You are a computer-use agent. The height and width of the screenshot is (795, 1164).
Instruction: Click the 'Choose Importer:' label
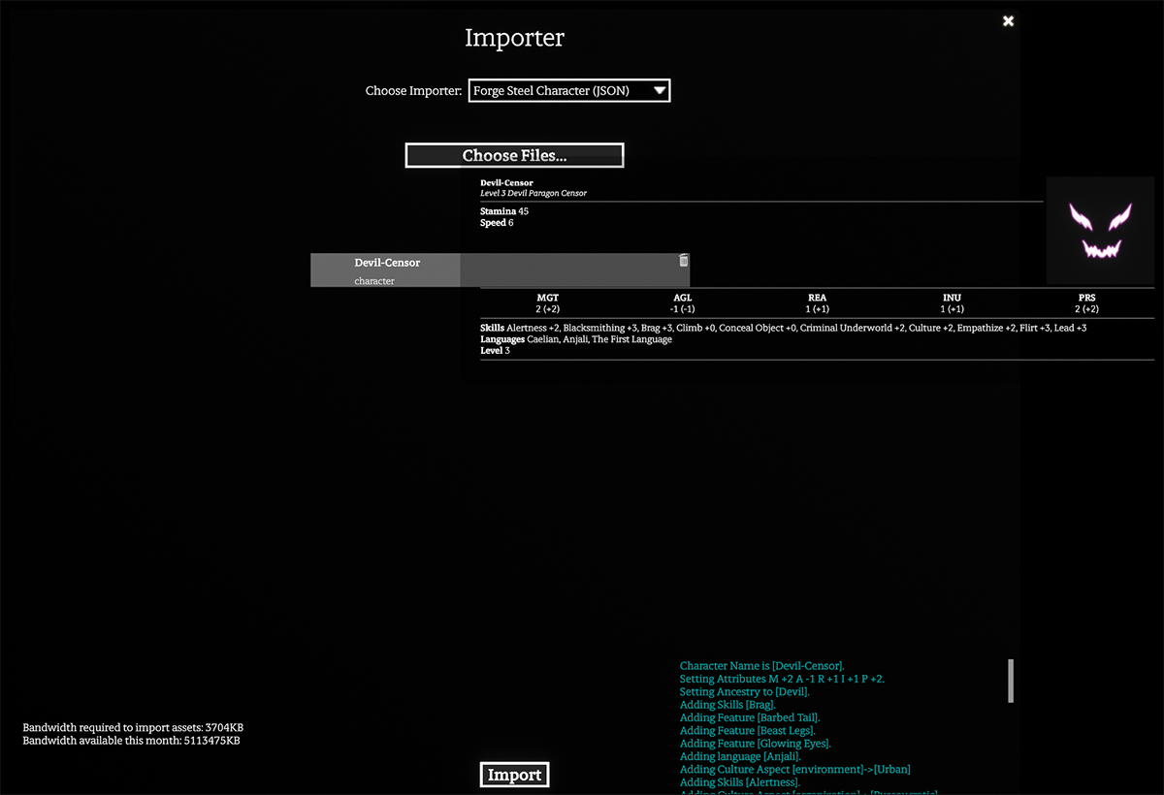tap(413, 91)
